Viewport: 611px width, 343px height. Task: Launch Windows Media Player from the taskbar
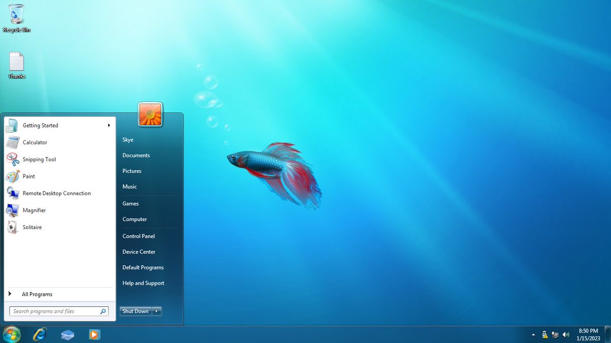(x=95, y=334)
